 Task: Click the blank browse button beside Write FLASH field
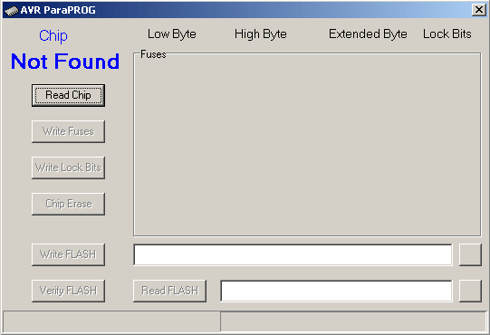(x=470, y=255)
